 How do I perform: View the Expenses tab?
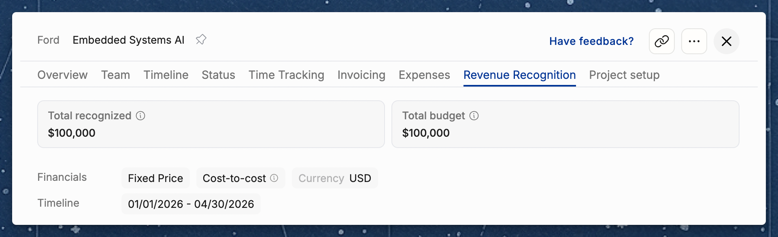424,75
